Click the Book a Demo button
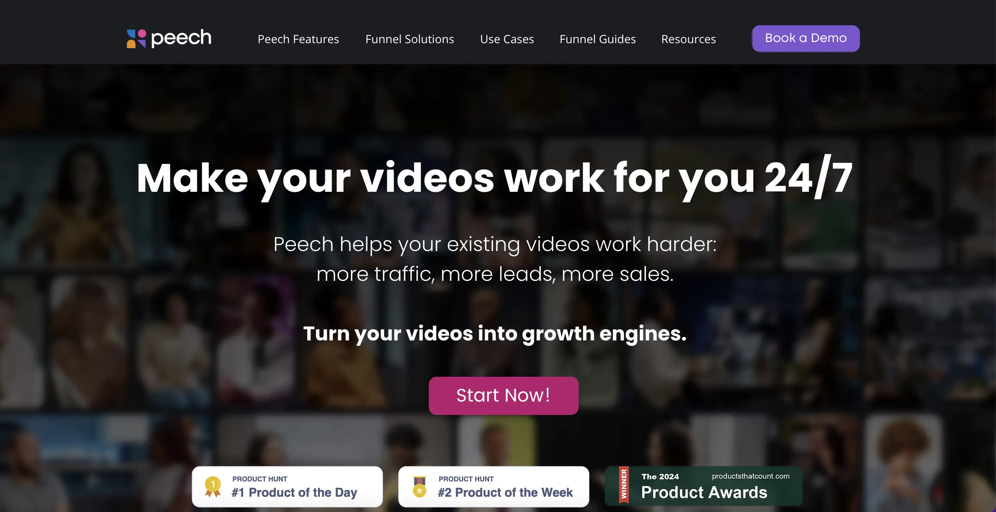996x512 pixels. 806,38
